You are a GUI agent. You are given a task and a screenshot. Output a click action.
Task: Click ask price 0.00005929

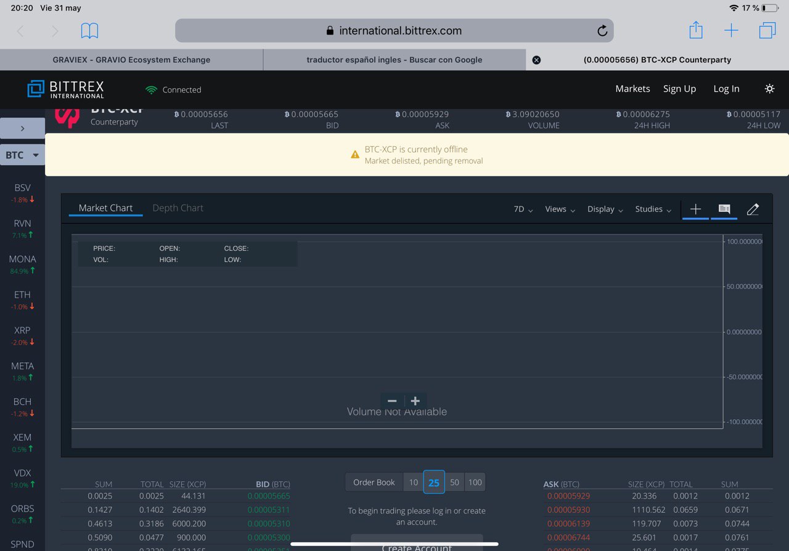pyautogui.click(x=568, y=496)
